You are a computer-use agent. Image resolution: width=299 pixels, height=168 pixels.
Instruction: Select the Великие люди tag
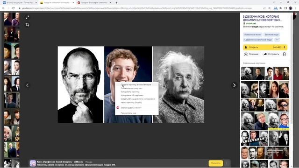pyautogui.click(x=271, y=35)
